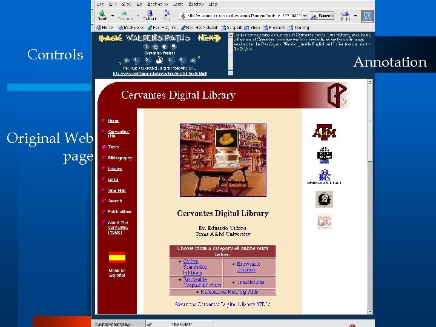Open the Window menu

[x=196, y=4]
